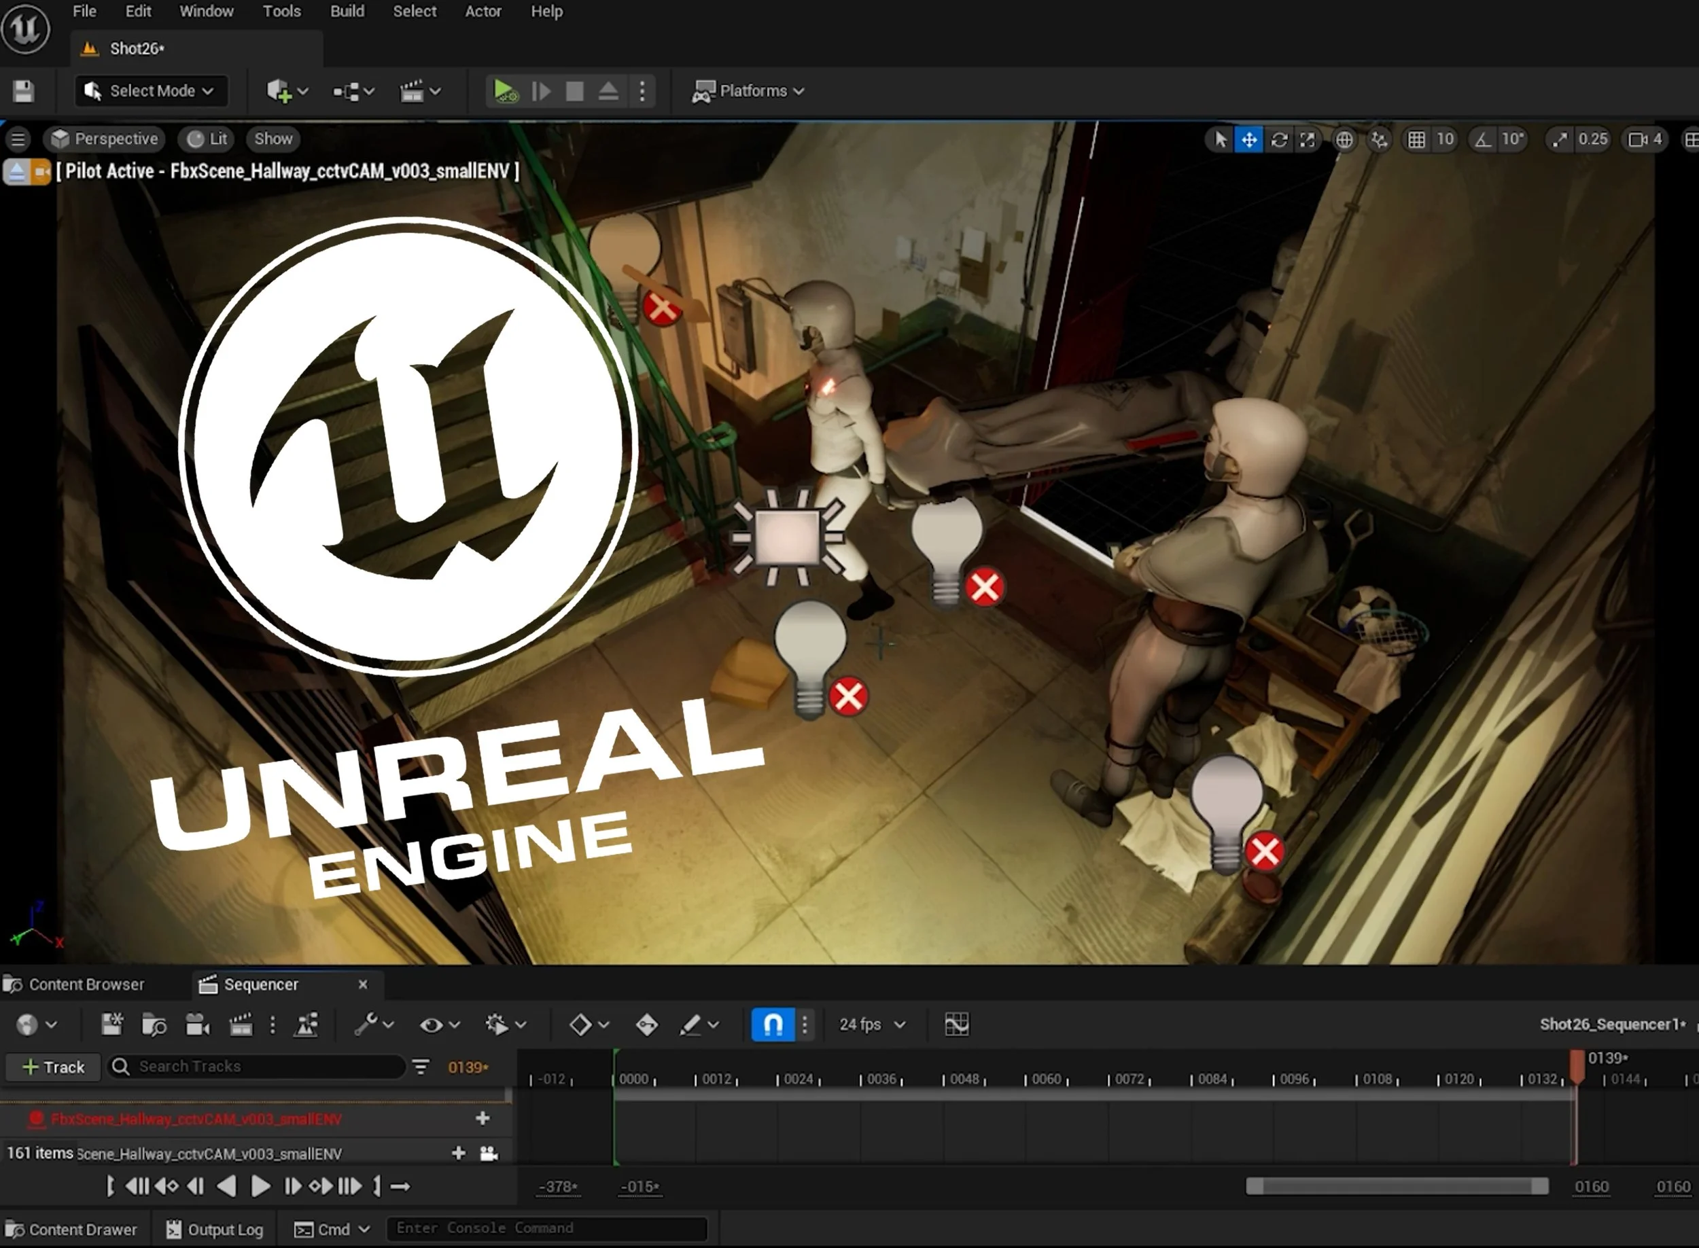Viewport: 1699px width, 1248px height.
Task: Open the Build menu
Action: 347,12
